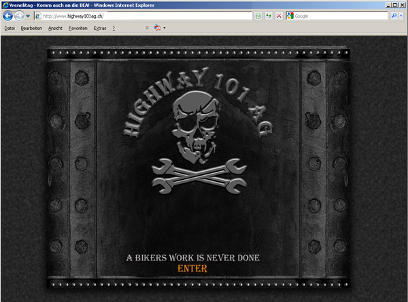The image size is (408, 302).
Task: Click the Google search provider icon
Action: coord(290,16)
